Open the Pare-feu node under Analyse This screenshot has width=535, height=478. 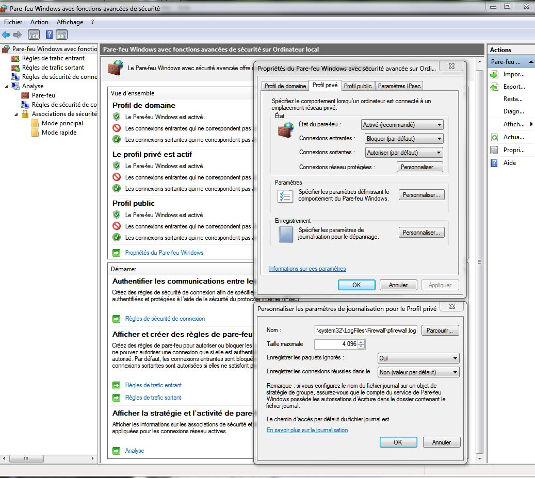click(43, 95)
